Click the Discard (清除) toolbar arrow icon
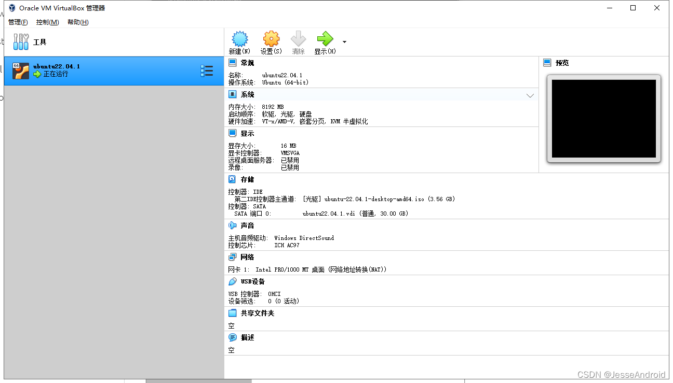The width and height of the screenshot is (673, 383). (x=298, y=39)
